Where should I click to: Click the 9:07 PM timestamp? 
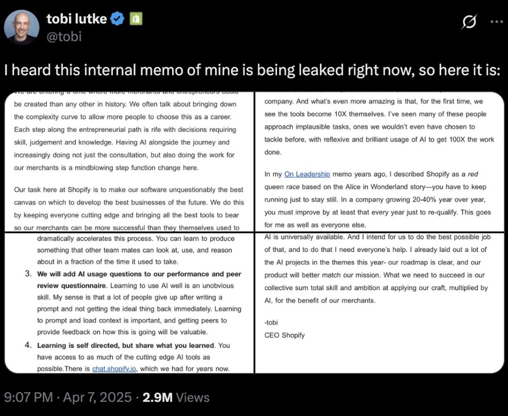[28, 397]
